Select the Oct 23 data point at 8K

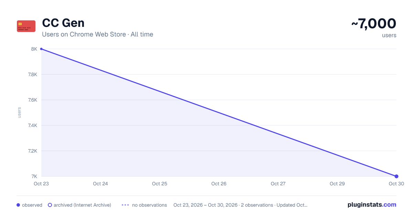[41, 49]
